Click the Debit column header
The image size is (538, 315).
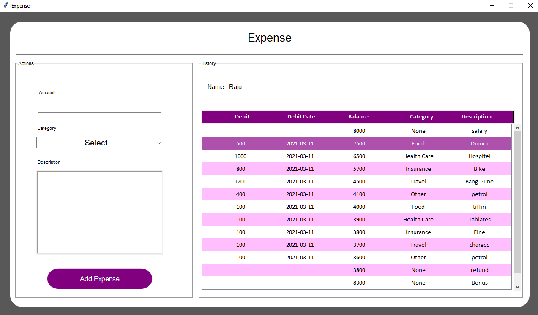click(x=242, y=117)
